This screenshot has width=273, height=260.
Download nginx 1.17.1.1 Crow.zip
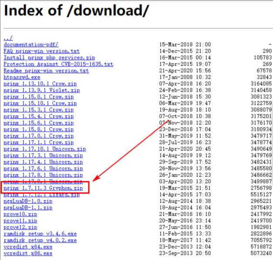(x=39, y=143)
